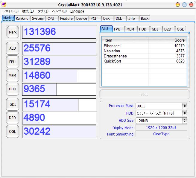Close window with the red button
The height and width of the screenshot is (178, 196).
coord(191,4)
